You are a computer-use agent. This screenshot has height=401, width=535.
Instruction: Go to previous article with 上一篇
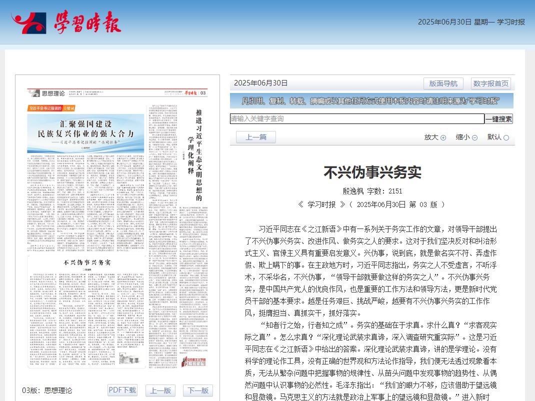coord(256,137)
